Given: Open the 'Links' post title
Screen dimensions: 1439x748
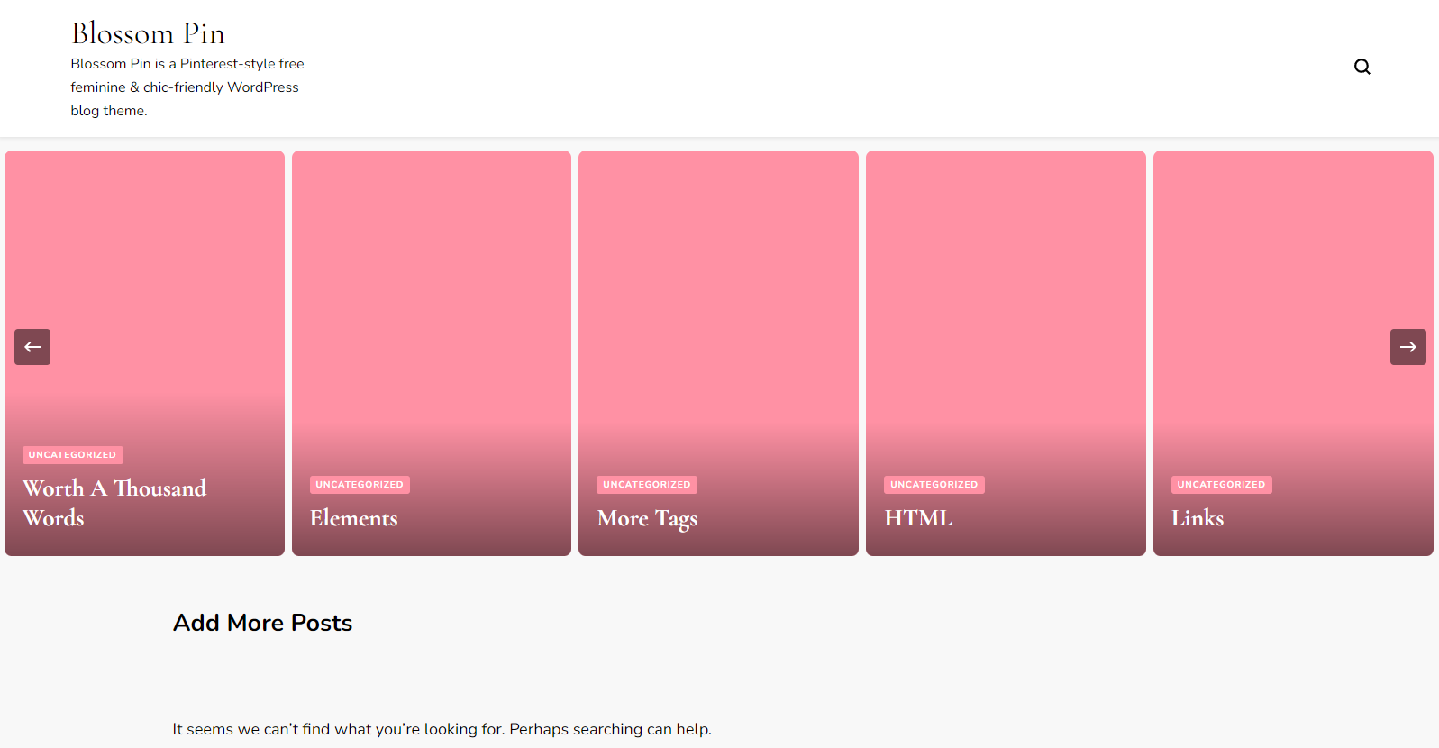Looking at the screenshot, I should (x=1197, y=518).
